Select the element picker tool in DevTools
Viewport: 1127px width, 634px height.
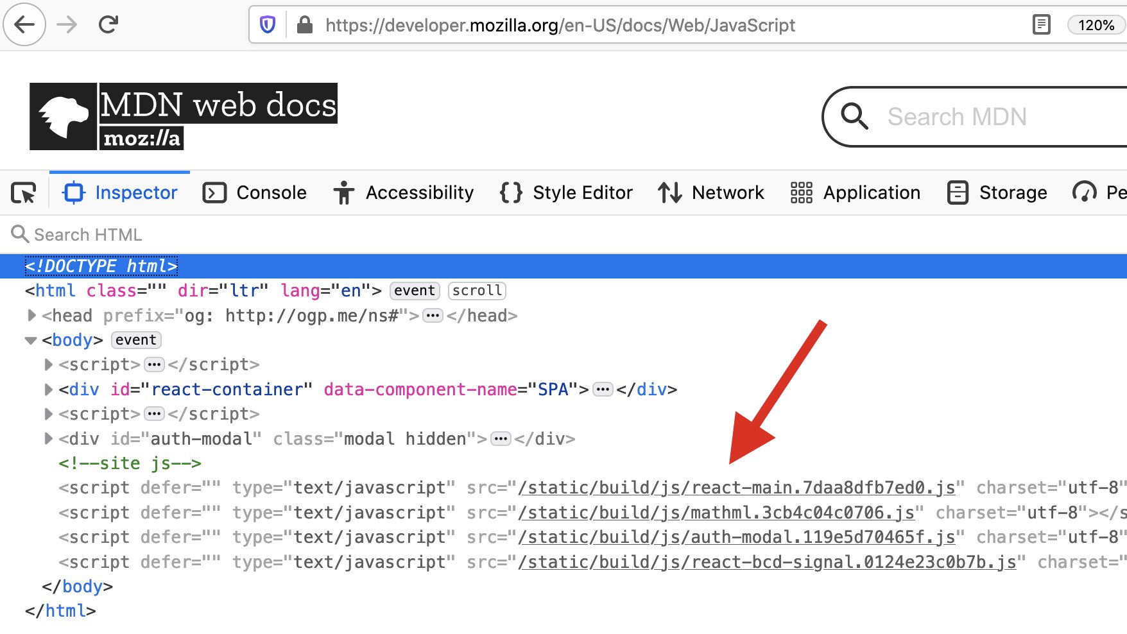23,192
